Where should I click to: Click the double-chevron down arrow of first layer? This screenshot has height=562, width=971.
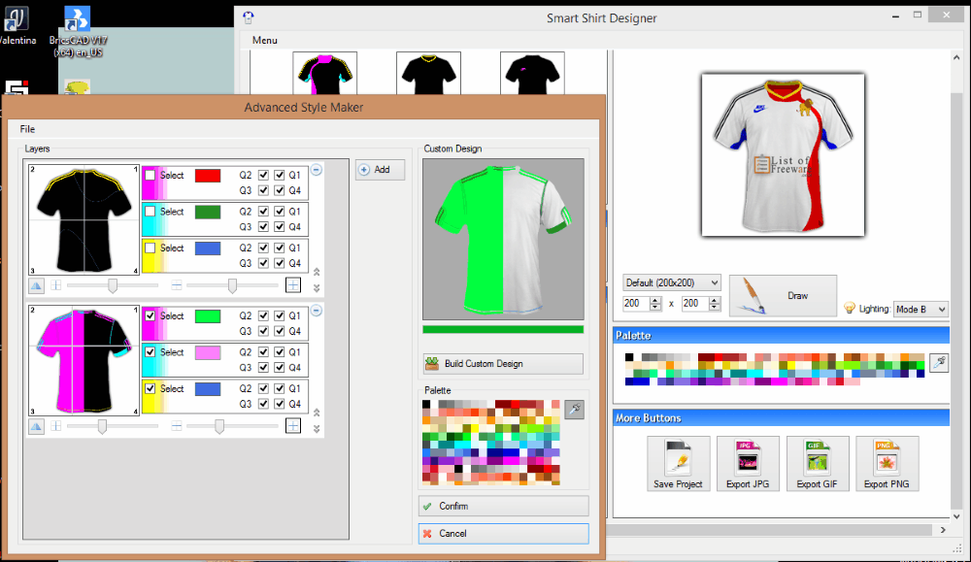tap(317, 288)
